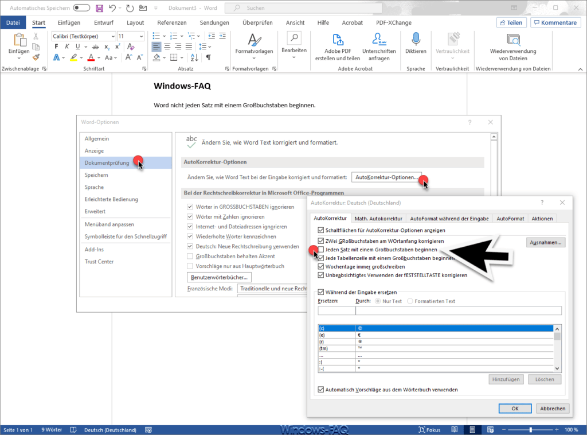This screenshot has height=435, width=587.
Task: Toggle Unbeabsichtigtes Verwenden der fESTSTELLTASTE korrigieren
Action: [321, 275]
